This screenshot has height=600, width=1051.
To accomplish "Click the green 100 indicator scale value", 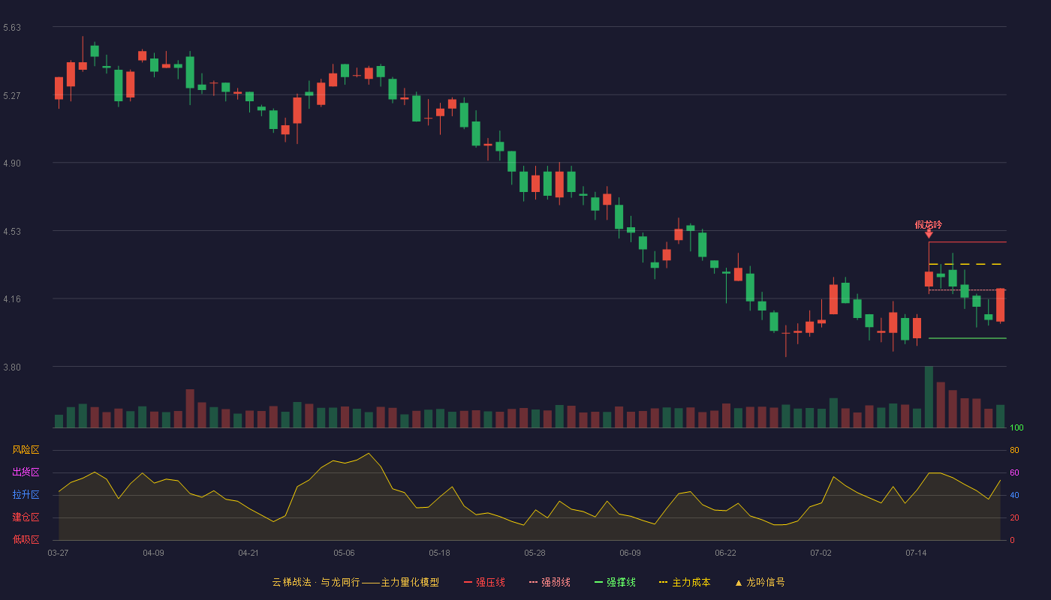I will point(1016,428).
